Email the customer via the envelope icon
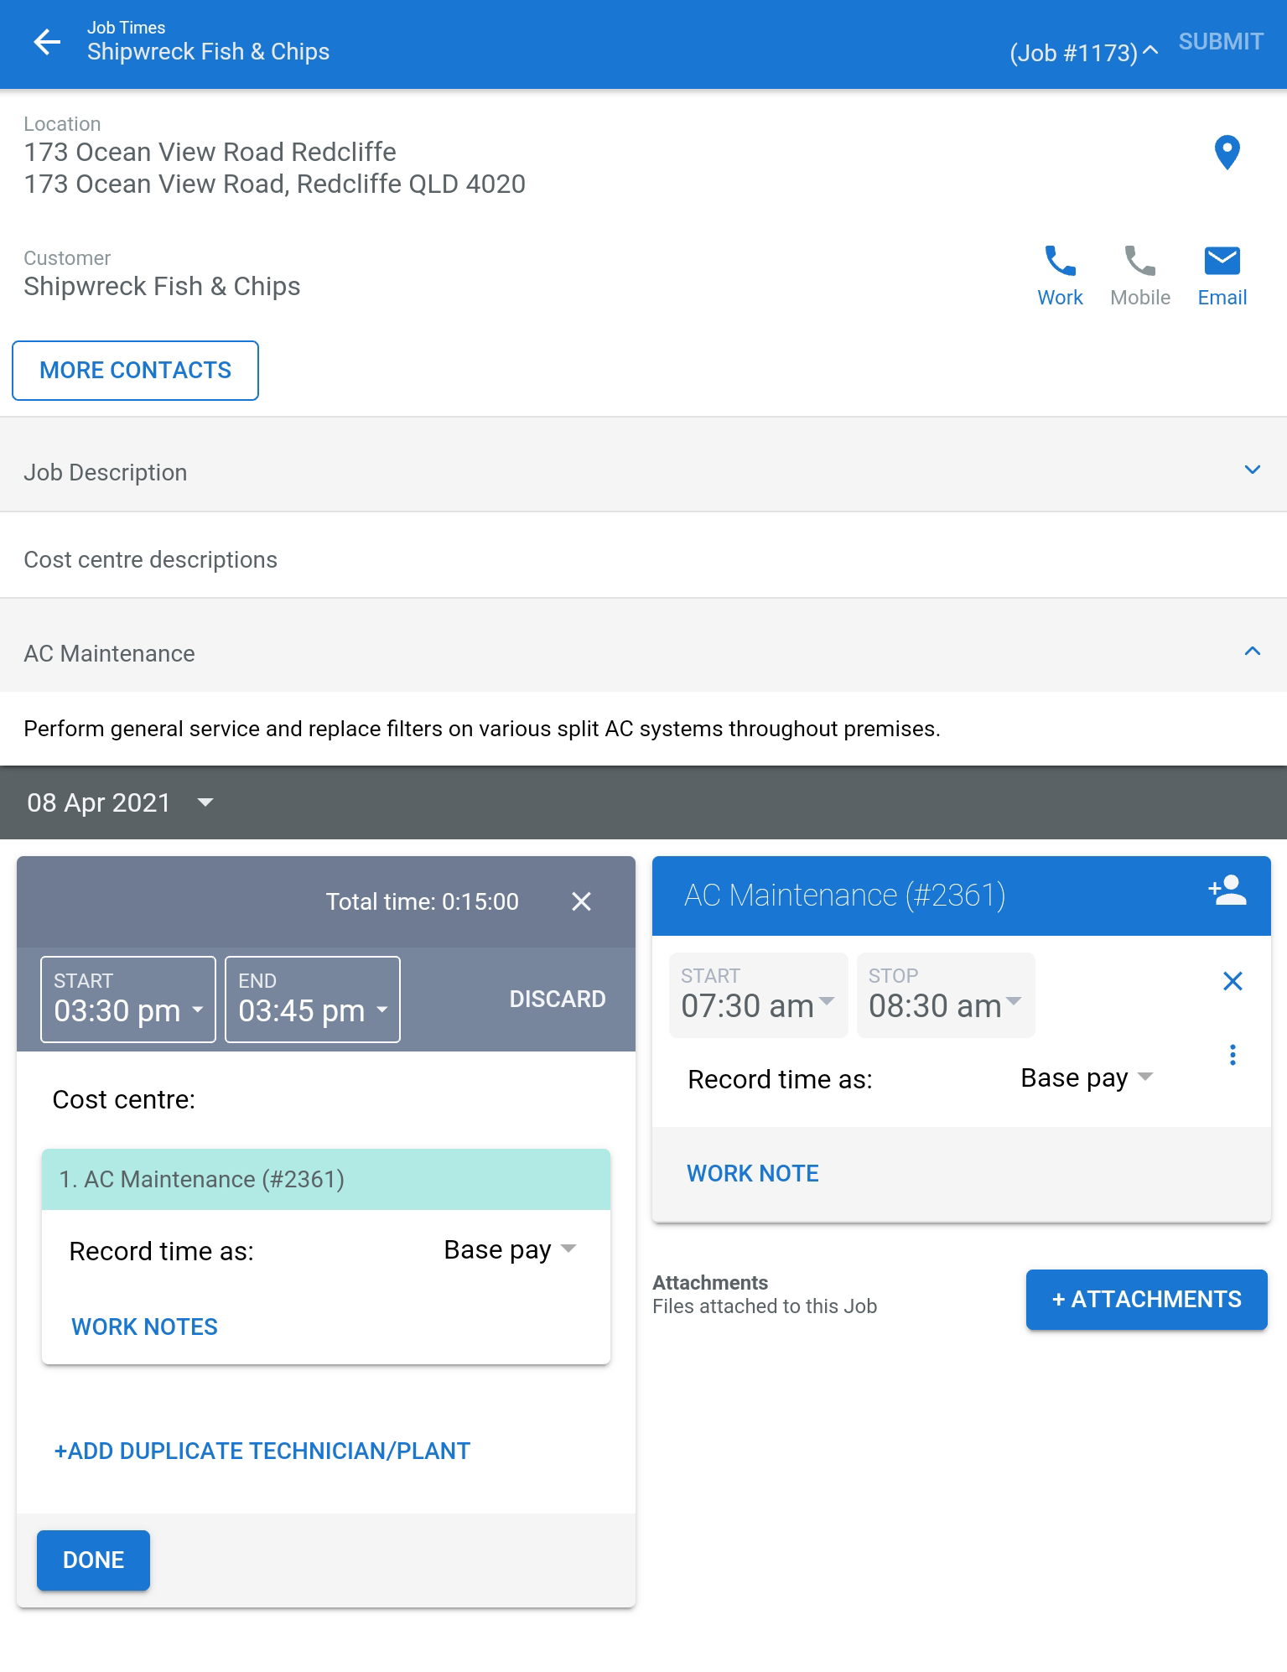This screenshot has width=1287, height=1672. click(1222, 276)
